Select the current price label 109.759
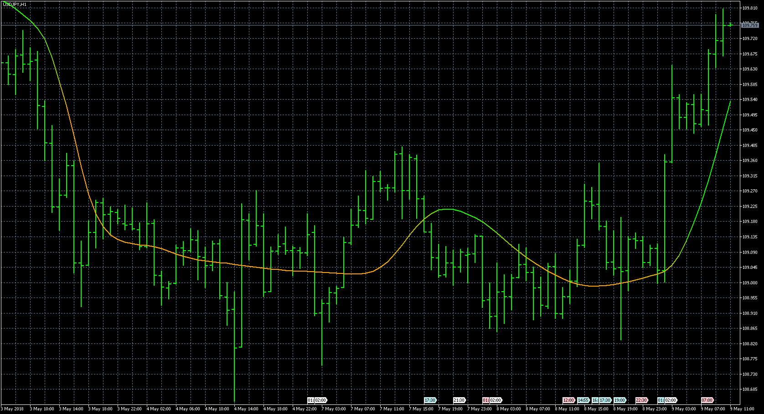Image resolution: width=764 pixels, height=414 pixels. pos(750,25)
